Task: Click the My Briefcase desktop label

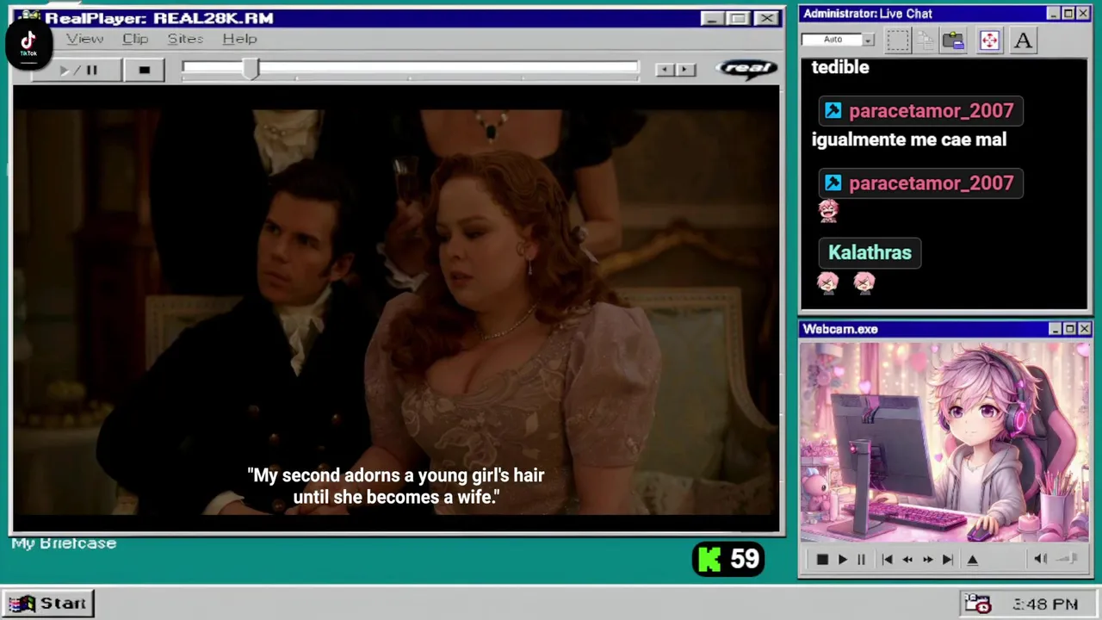Action: click(64, 543)
